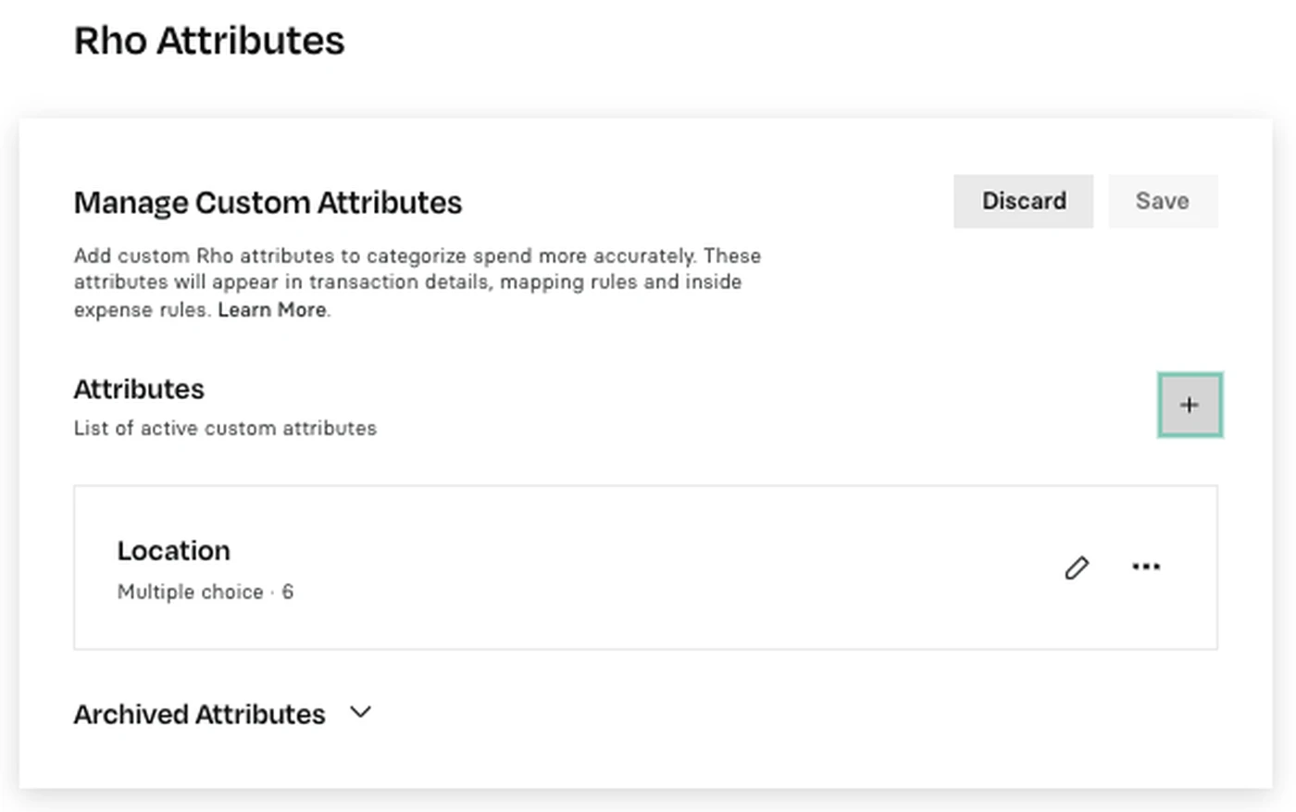
Task: Select the Location attribute title
Action: pyautogui.click(x=173, y=551)
